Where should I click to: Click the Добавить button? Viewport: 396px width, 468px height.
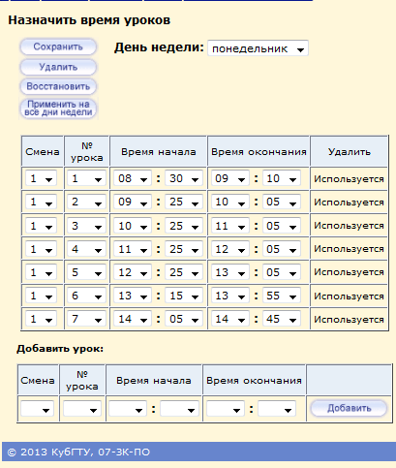pos(349,408)
